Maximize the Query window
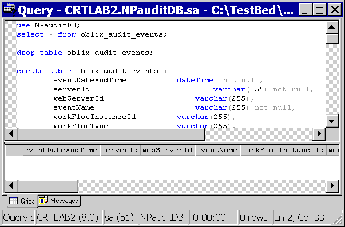 319,10
